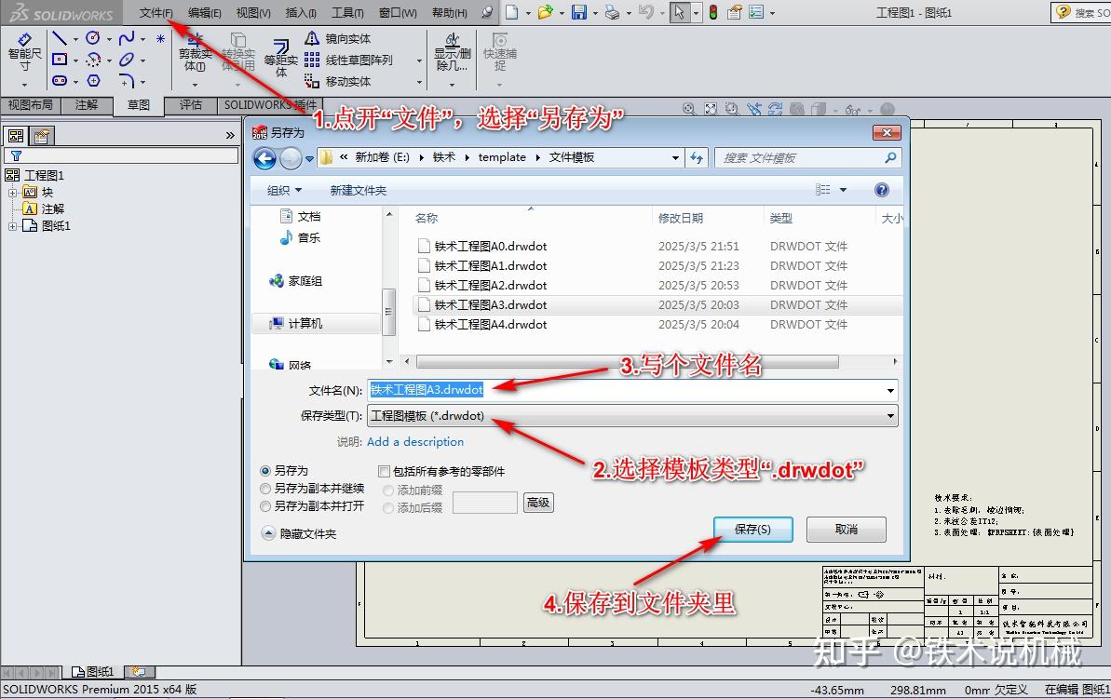Select 另存为副本并打开 radio option
Viewport: 1111px width, 699px height.
pyautogui.click(x=265, y=505)
